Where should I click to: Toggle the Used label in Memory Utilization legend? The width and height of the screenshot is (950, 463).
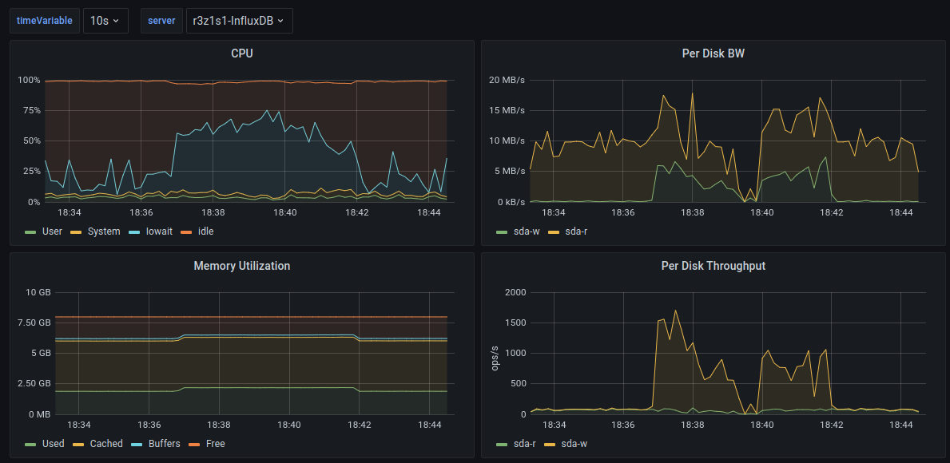53,444
